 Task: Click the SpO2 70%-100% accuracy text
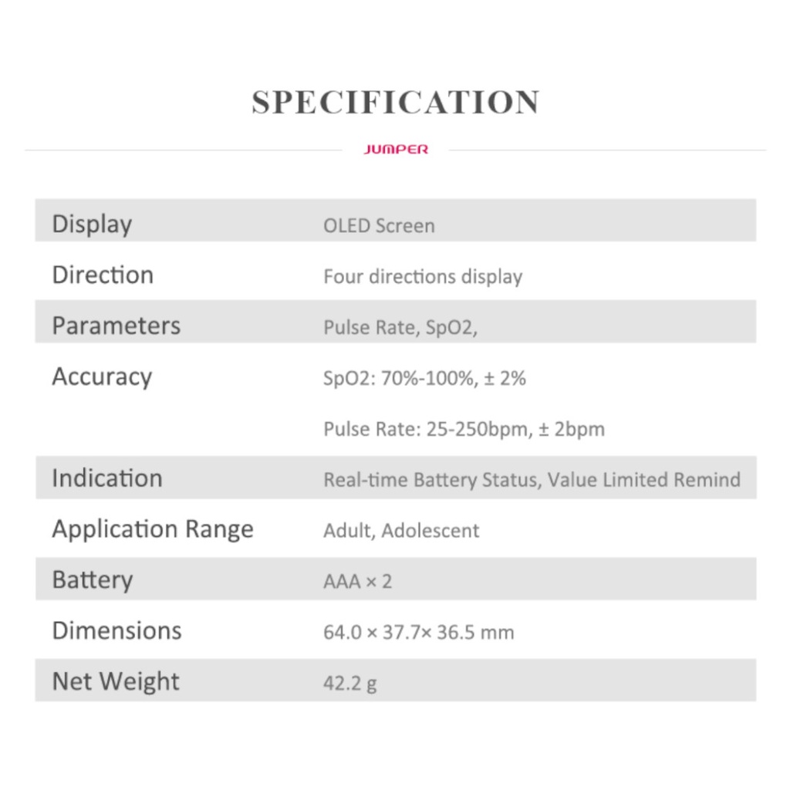(424, 379)
